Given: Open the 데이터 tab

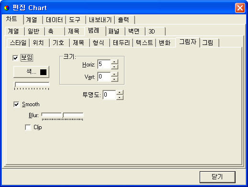Looking at the screenshot, I should (55, 20).
